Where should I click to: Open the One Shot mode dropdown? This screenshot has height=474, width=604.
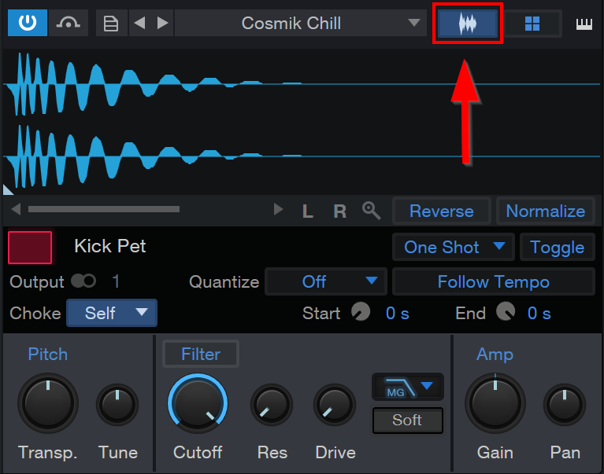(454, 247)
